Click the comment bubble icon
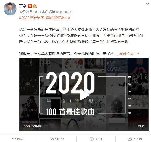The width and height of the screenshot is (151, 142). pos(91,139)
